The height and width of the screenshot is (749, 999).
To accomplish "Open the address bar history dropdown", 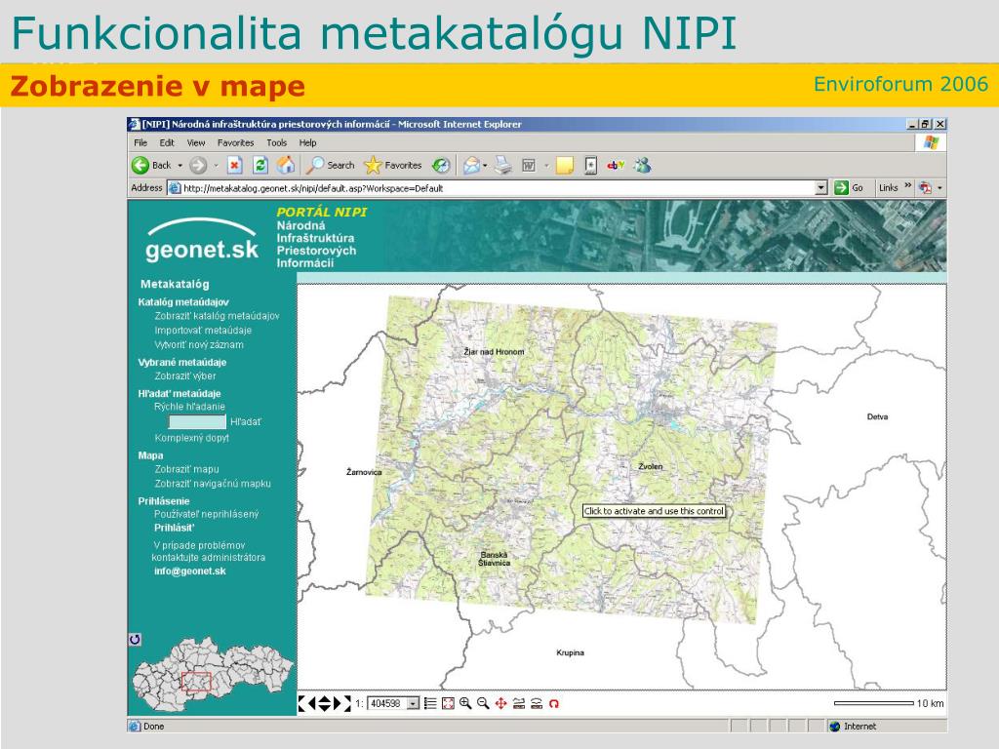I will point(821,188).
